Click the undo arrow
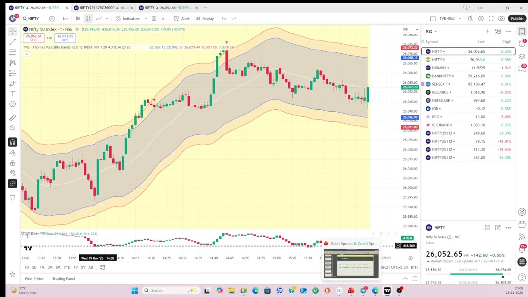Screen dimensions: 528x297 (224, 19)
